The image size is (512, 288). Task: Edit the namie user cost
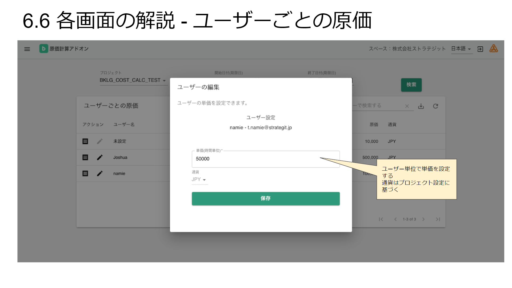(x=100, y=173)
